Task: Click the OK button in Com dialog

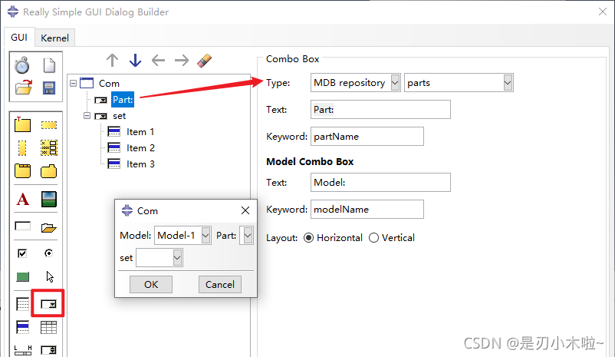Action: (151, 284)
